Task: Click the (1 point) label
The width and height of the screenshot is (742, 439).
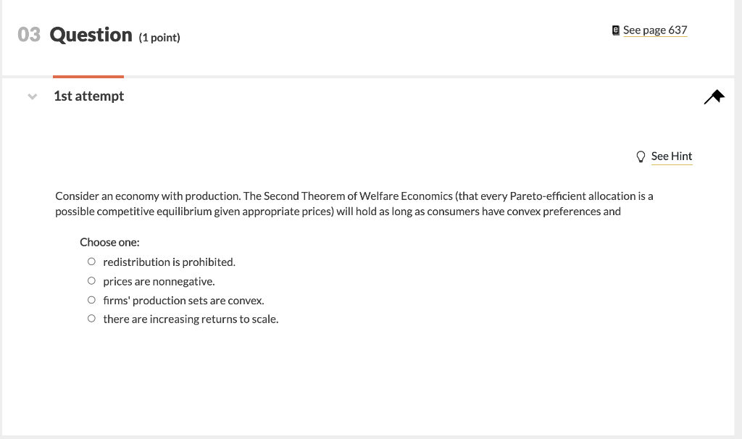Action: coord(159,38)
